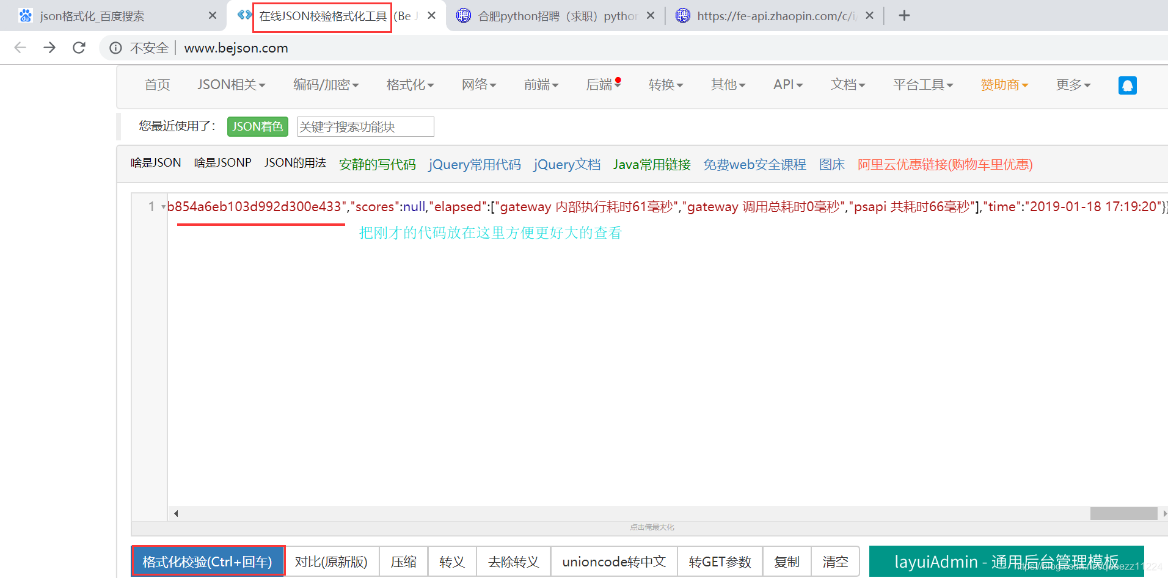1168x578 pixels.
Task: Click the browser forward arrow
Action: click(49, 48)
